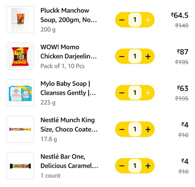195x187 pixels.
Task: Add another Nestlé Bar One
Action: point(148,166)
